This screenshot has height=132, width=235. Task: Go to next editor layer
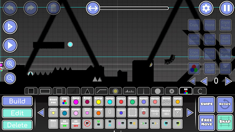pyautogui.click(x=228, y=81)
